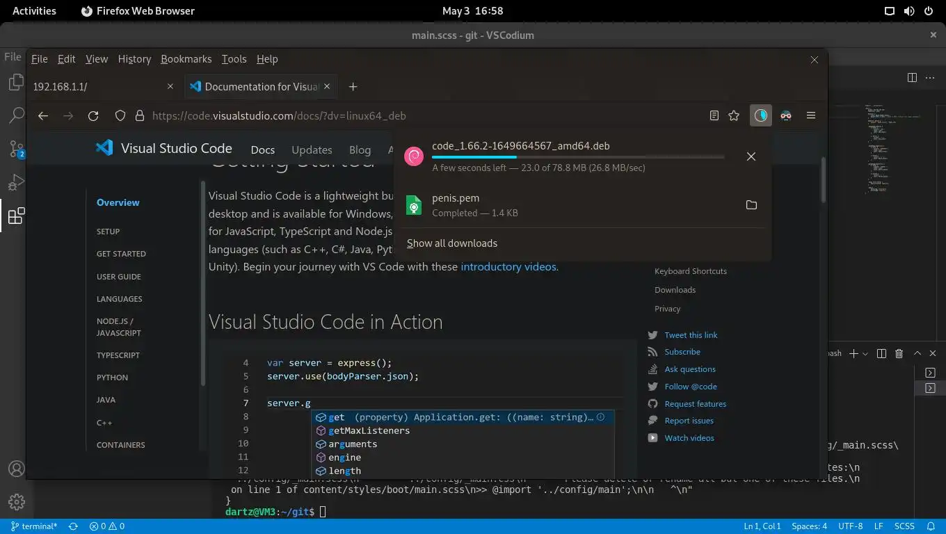The height and width of the screenshot is (534, 946).
Task: Reload the current Firefox page
Action: pos(93,115)
